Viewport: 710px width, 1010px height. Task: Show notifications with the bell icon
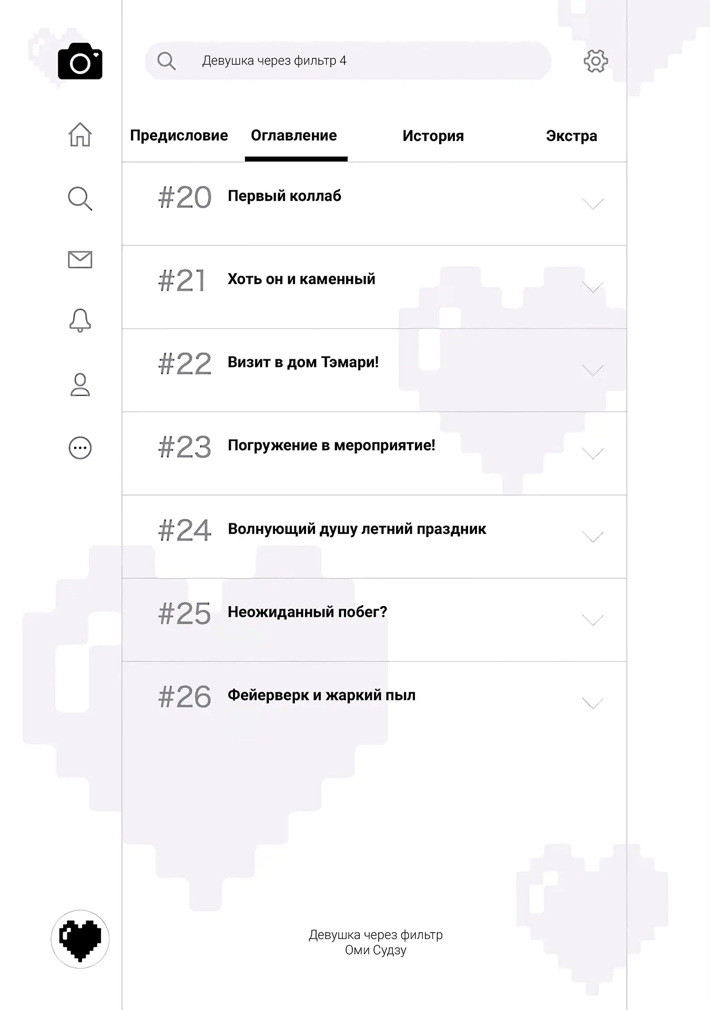80,320
